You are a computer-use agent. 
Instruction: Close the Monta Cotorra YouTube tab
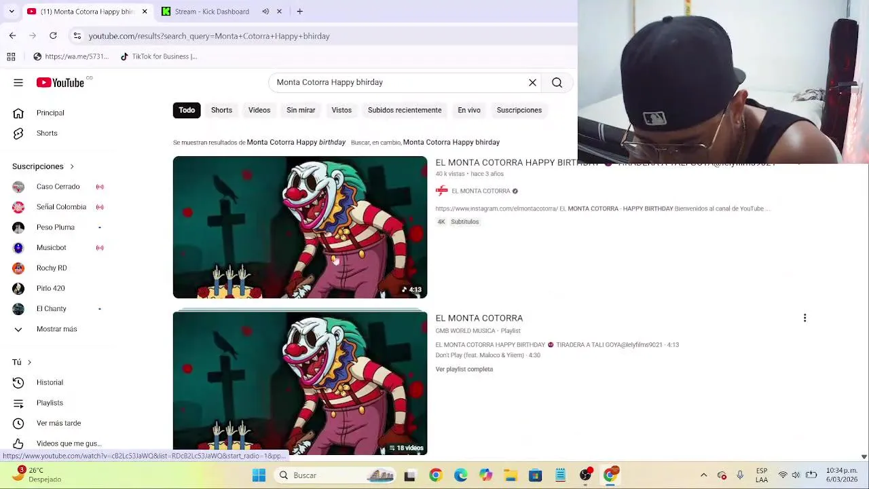(145, 12)
